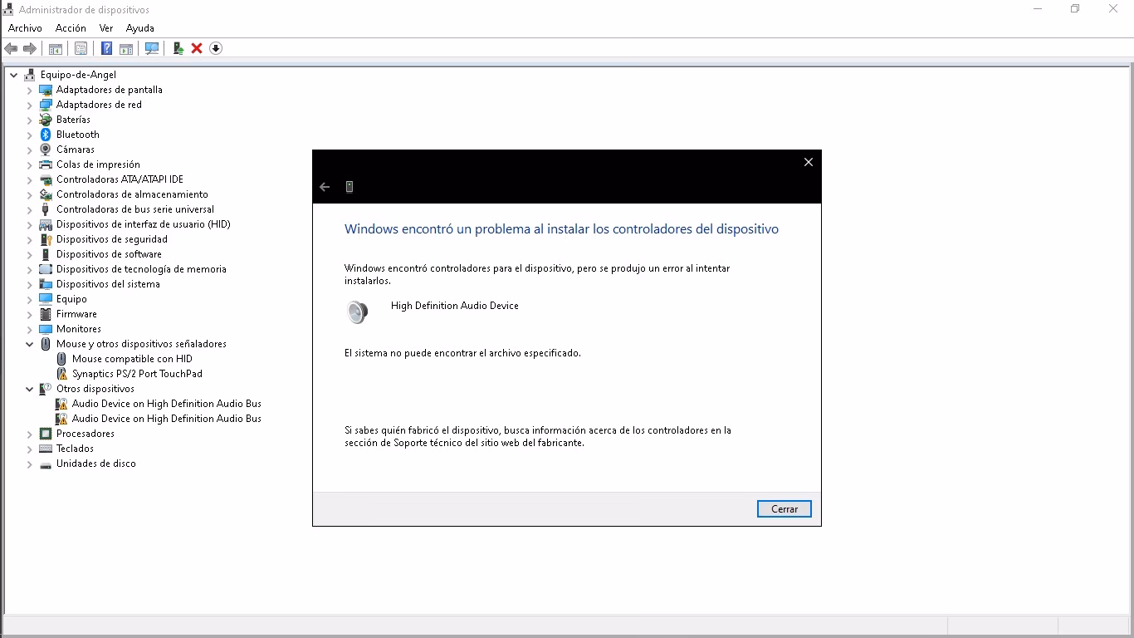The height and width of the screenshot is (638, 1134).
Task: Minimize the Administrador de dispositivos window
Action: coord(1038,9)
